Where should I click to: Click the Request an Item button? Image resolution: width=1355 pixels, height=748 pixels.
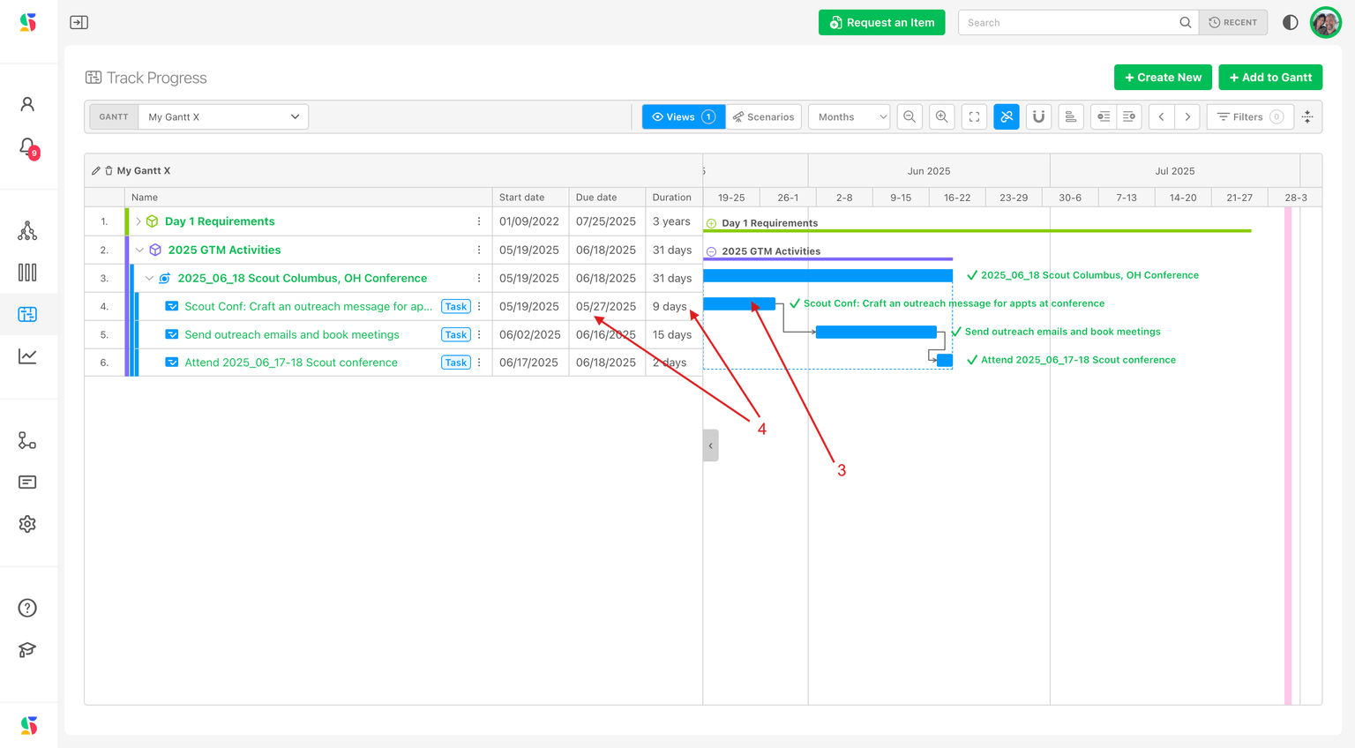[x=881, y=23]
